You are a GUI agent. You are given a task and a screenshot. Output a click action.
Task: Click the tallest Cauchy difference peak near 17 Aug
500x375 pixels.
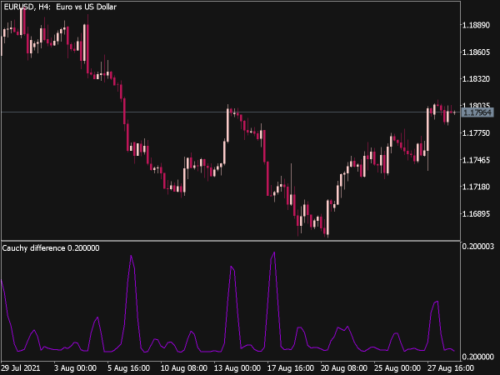pos(274,253)
